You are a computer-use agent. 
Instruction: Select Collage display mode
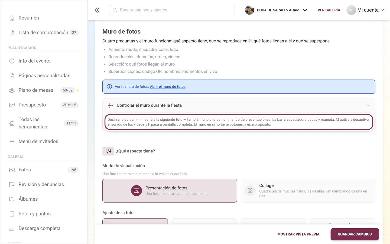(308, 191)
